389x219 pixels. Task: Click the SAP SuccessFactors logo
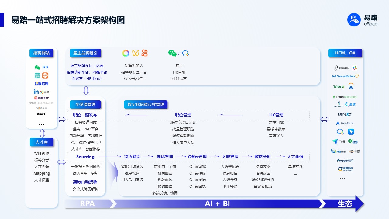click(345, 76)
